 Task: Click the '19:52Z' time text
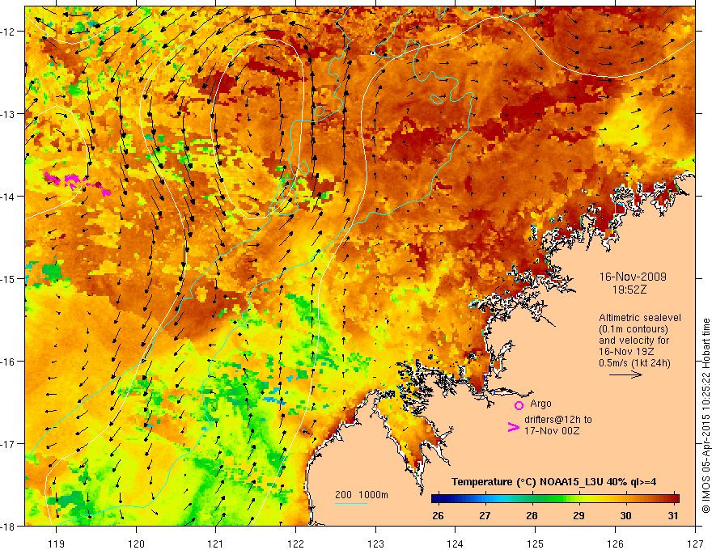coord(629,290)
